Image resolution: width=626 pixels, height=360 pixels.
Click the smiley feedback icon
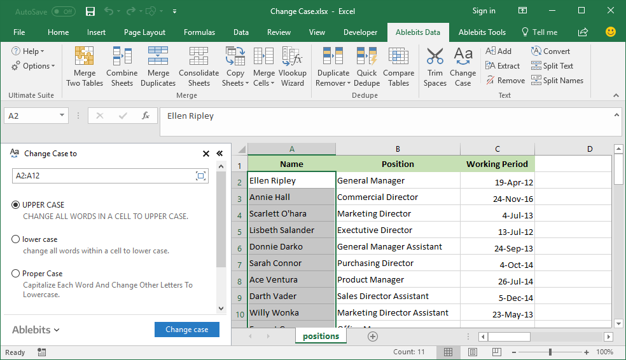(611, 32)
